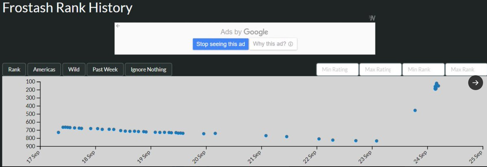Click the isolated data point near rank 450
Viewport: 487px width, 167px height.
point(415,110)
